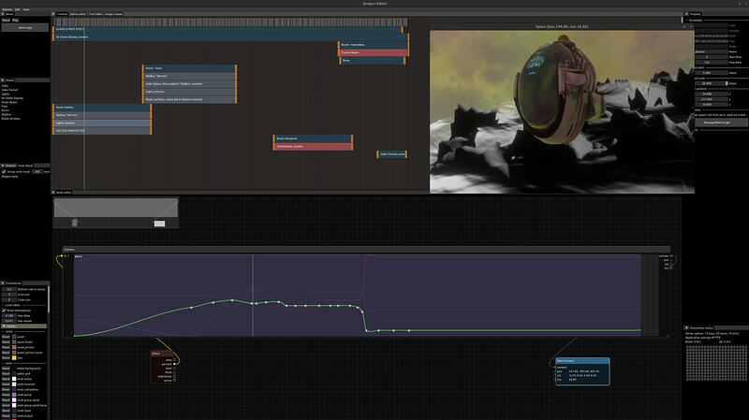Click the fov output pin of Camera spline node
749x420 pixels.
[671, 268]
